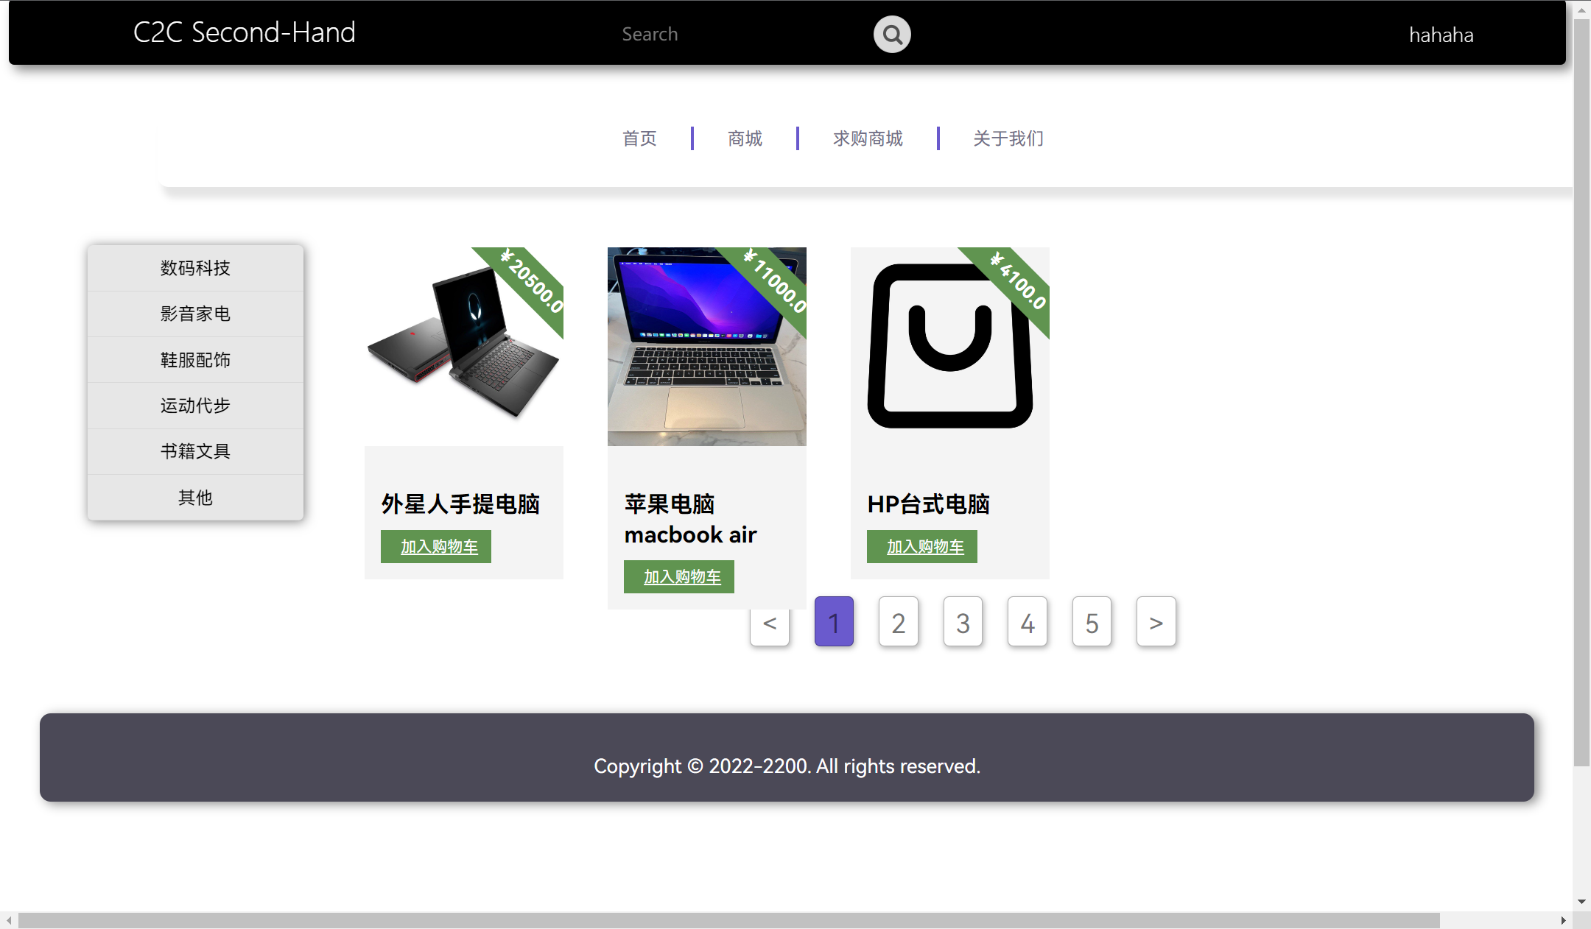
Task: Click the scroll down arrow
Action: click(1581, 902)
